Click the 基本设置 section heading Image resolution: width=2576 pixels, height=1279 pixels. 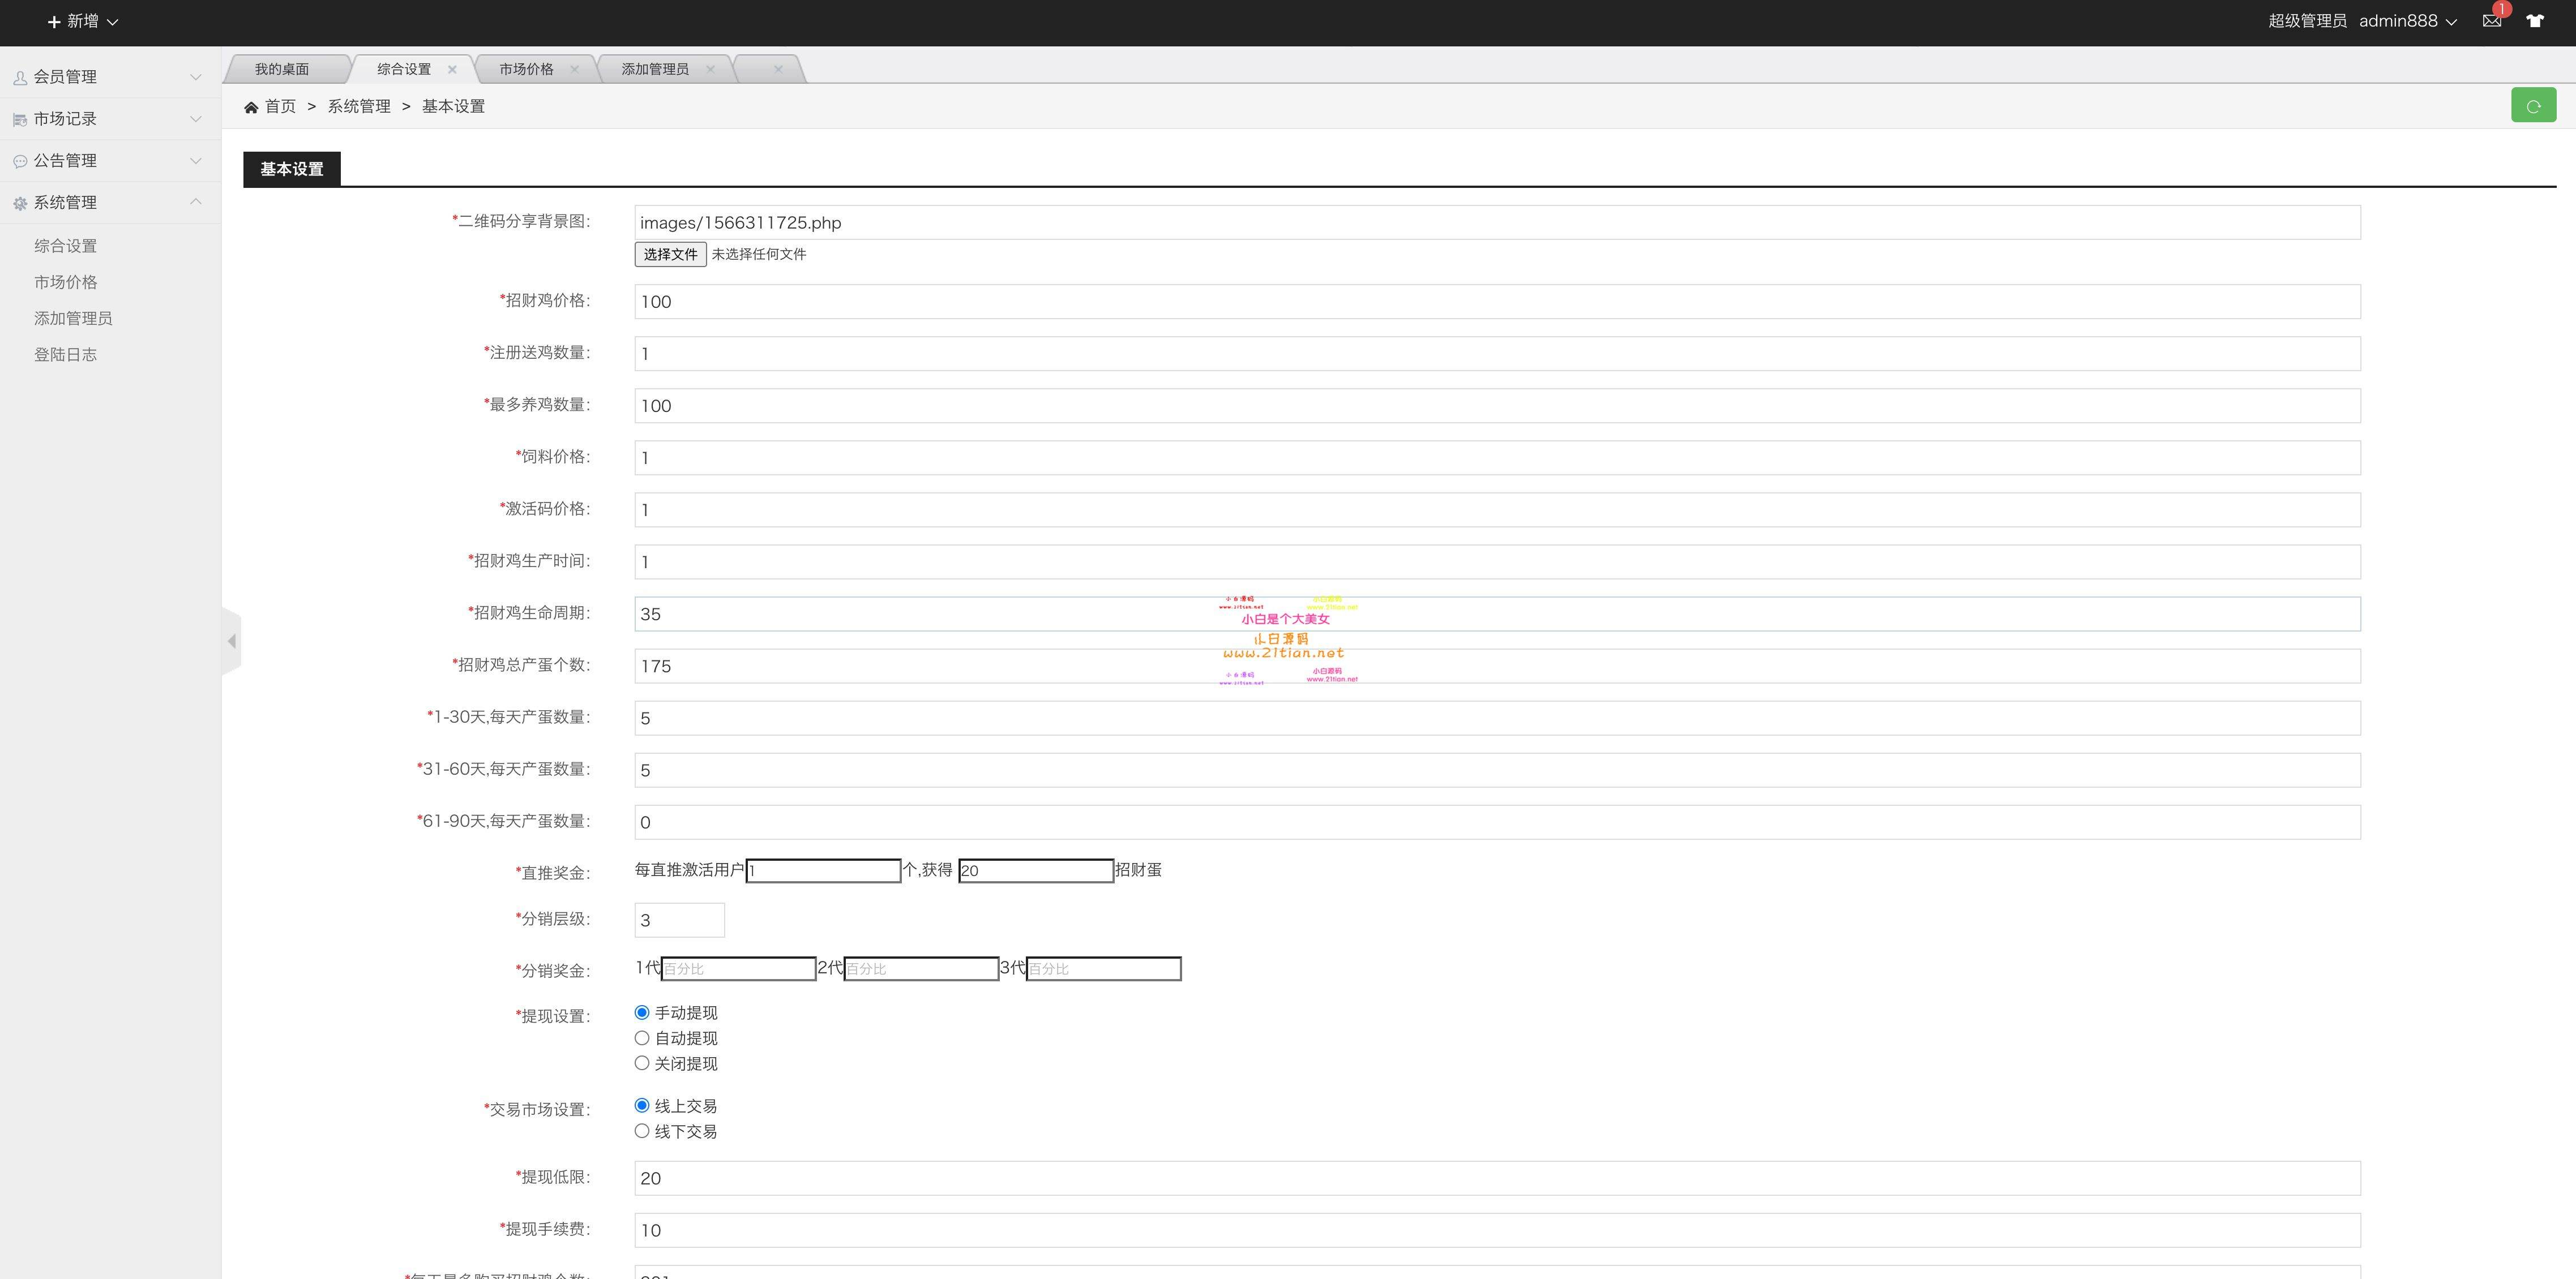point(292,169)
